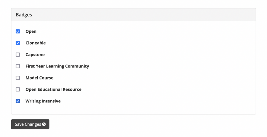This screenshot has width=267, height=137.
Task: Tick the First Year Learning Community checkbox
Action: (x=18, y=66)
